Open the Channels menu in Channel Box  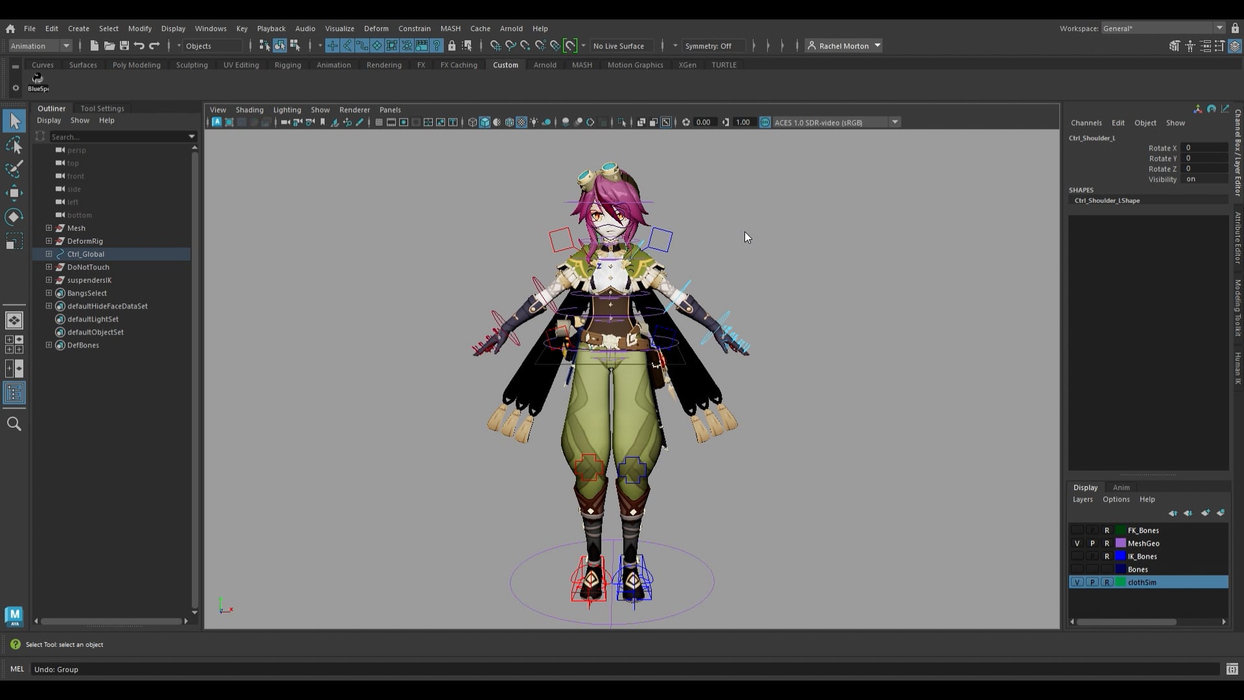pos(1086,122)
